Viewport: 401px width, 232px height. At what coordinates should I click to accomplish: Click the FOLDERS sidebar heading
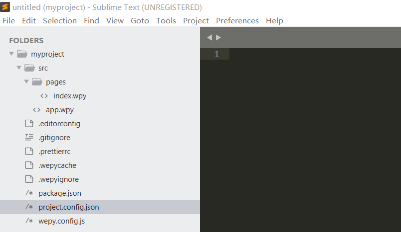tap(26, 41)
